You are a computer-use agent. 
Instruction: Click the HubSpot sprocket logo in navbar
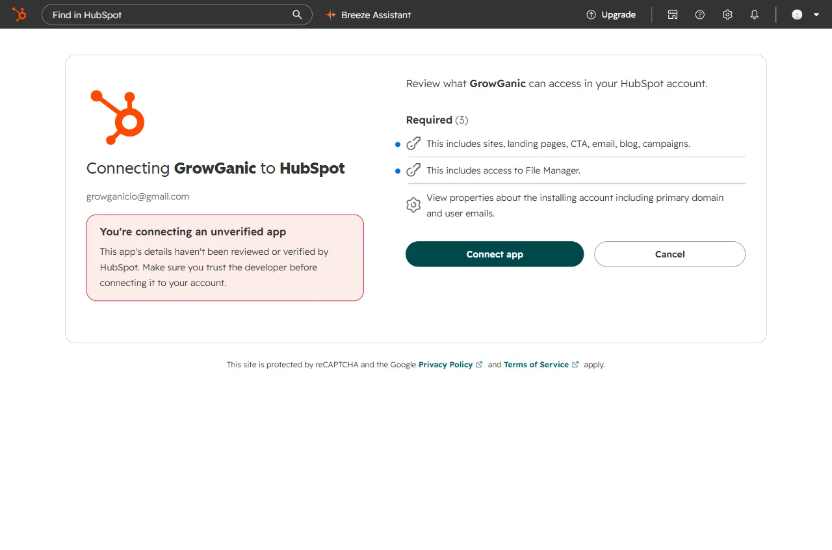coord(19,14)
